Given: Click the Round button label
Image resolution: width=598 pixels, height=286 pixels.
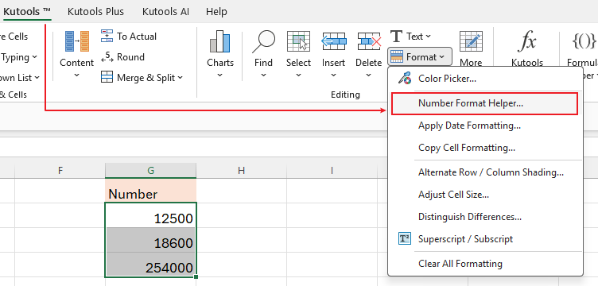Looking at the screenshot, I should click(x=130, y=57).
